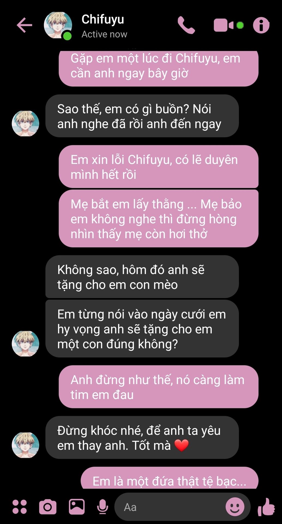Select the 'Anh đừng như thế' message bubble
The height and width of the screenshot is (524, 282).
[x=159, y=387]
